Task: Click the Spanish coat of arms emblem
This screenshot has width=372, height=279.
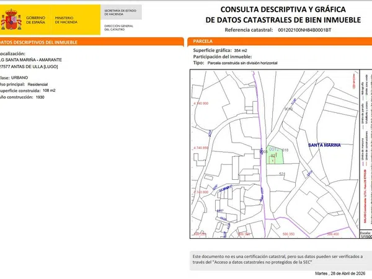Action: point(11,19)
